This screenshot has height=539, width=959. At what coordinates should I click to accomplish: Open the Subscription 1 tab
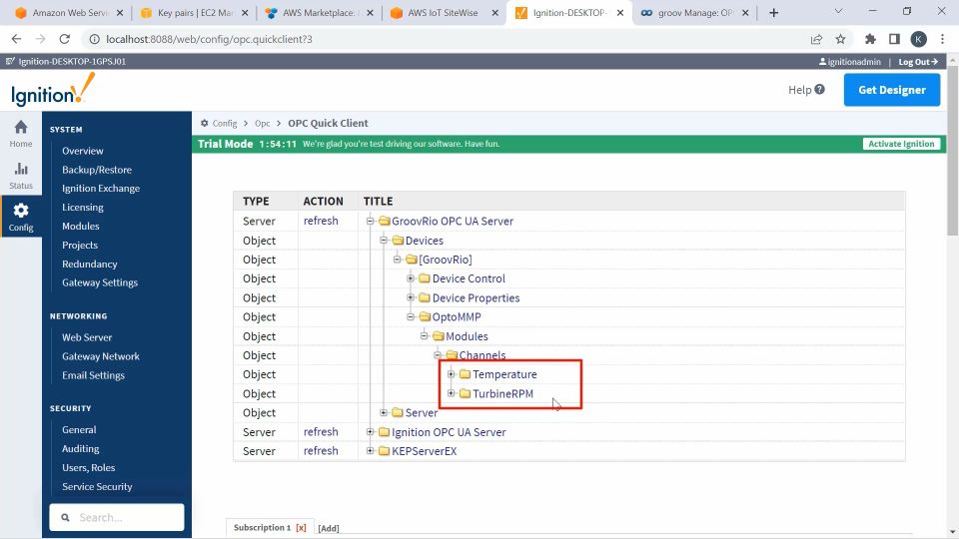263,527
